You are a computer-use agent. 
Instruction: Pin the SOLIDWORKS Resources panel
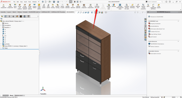point(181,12)
